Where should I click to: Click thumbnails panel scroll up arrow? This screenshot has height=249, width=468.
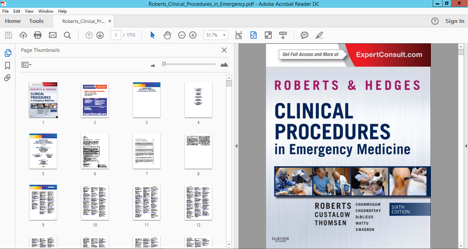229,78
